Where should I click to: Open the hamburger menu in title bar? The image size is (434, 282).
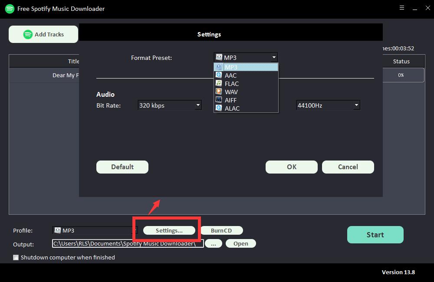[x=401, y=8]
